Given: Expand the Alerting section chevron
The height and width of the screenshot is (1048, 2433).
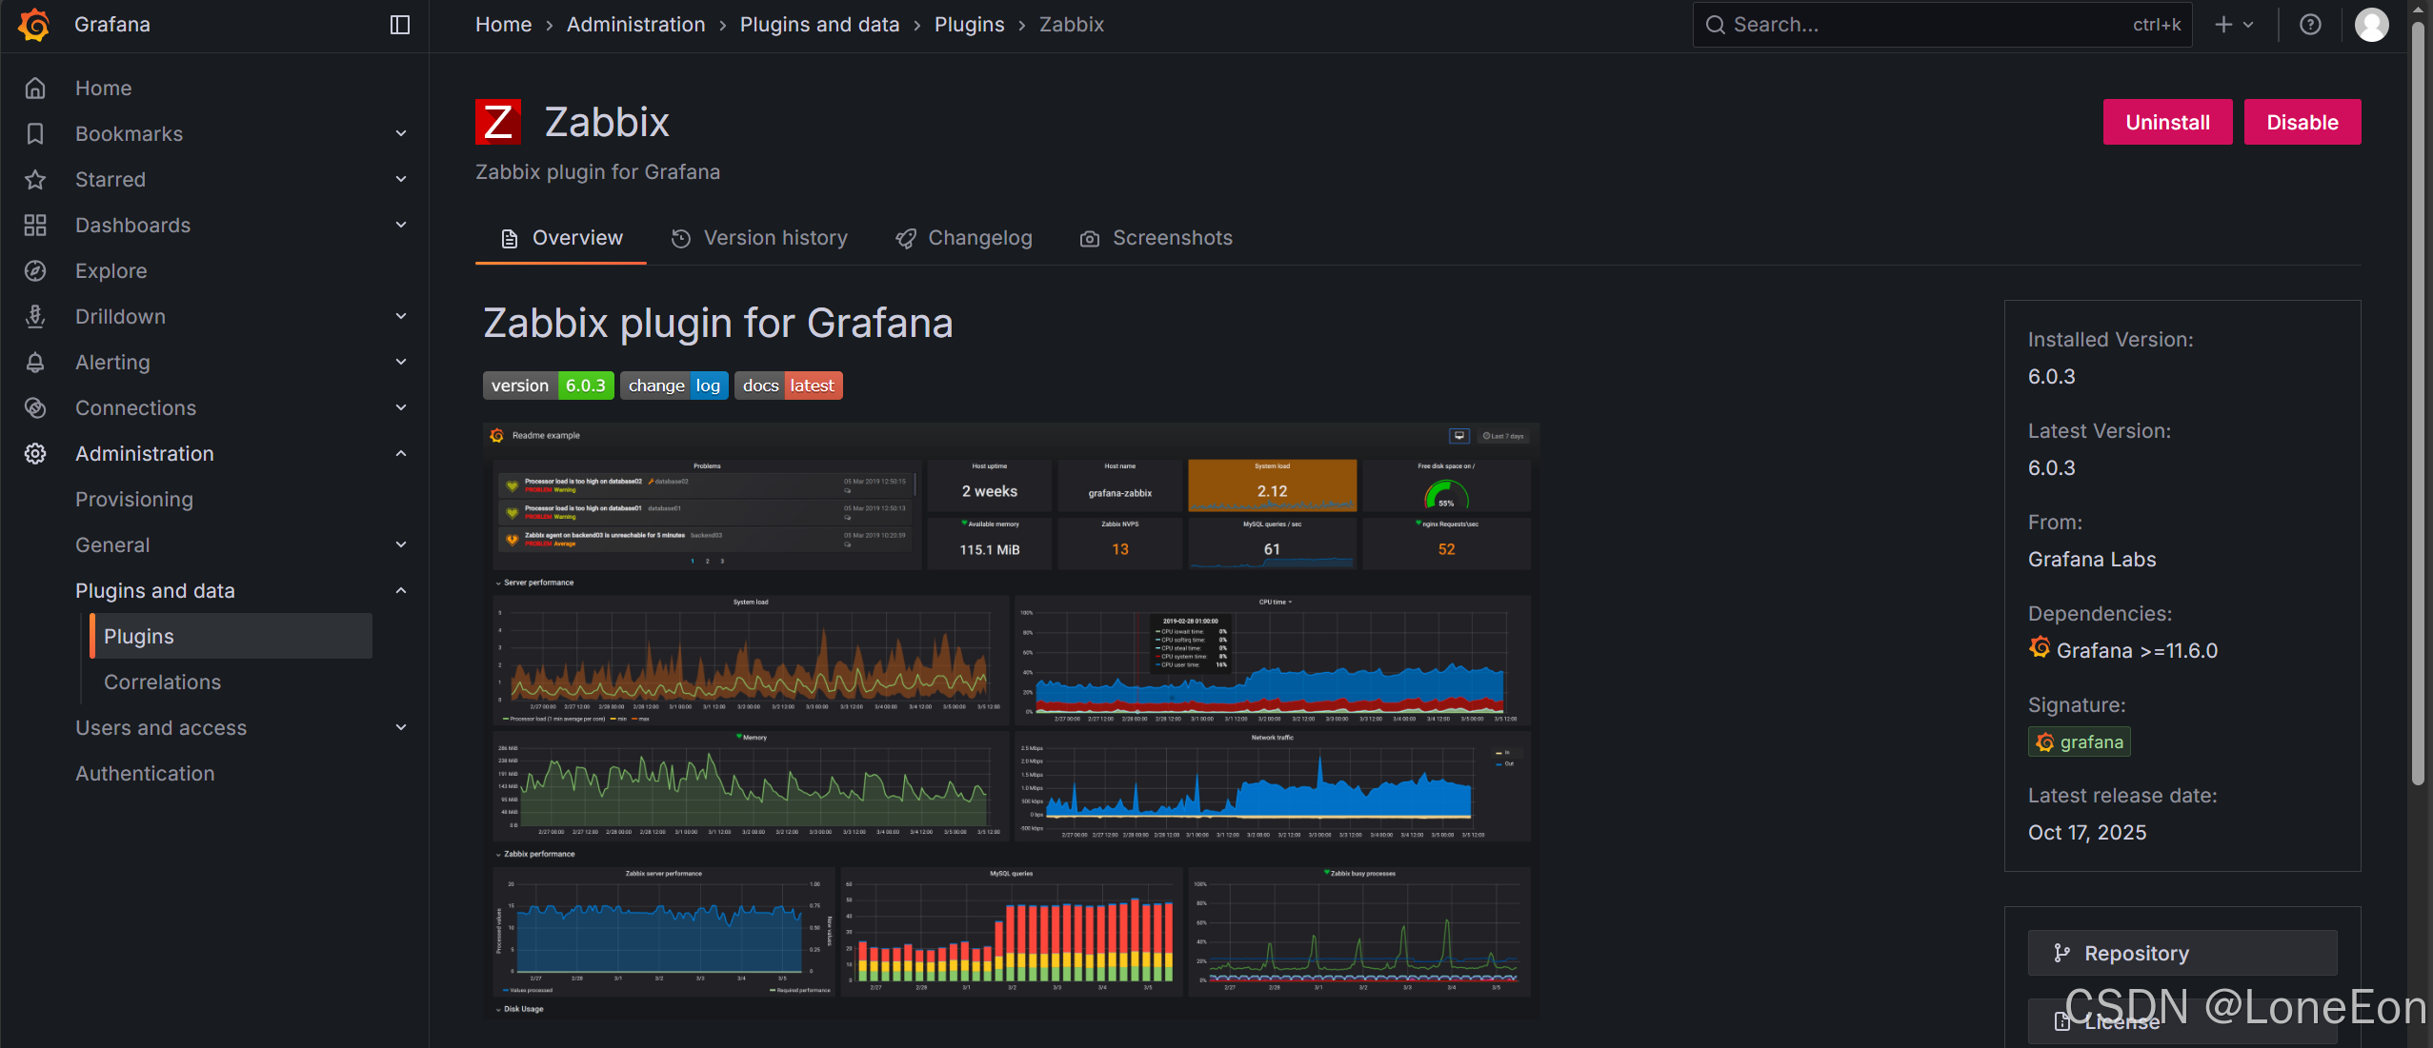Looking at the screenshot, I should click(401, 363).
